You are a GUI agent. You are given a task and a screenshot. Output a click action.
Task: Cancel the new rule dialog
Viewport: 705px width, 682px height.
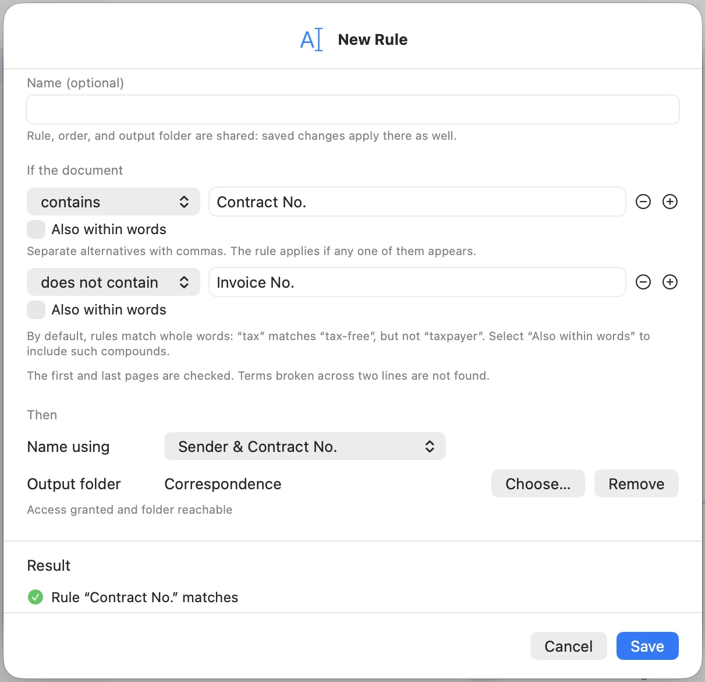point(568,646)
